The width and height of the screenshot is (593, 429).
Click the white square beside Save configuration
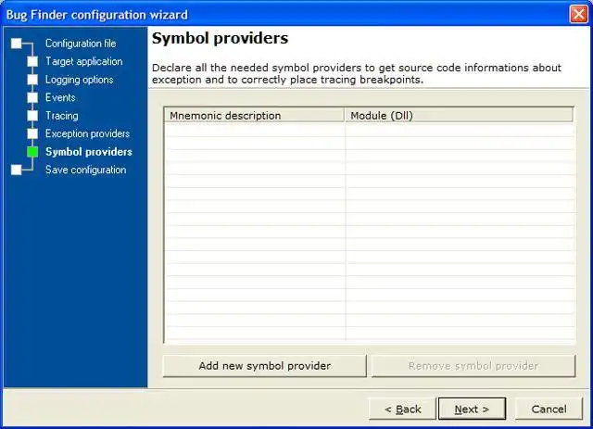click(x=17, y=170)
